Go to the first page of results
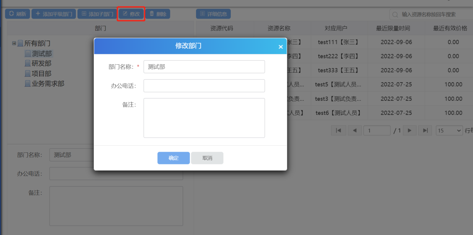 (x=338, y=131)
